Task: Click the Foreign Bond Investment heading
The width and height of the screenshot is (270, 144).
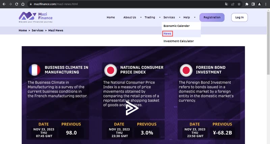Action: 211,70
